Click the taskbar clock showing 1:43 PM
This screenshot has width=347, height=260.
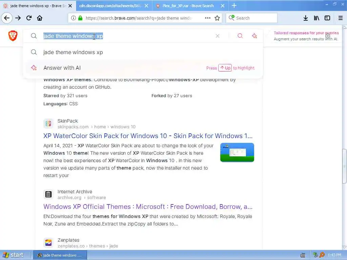coord(334,255)
